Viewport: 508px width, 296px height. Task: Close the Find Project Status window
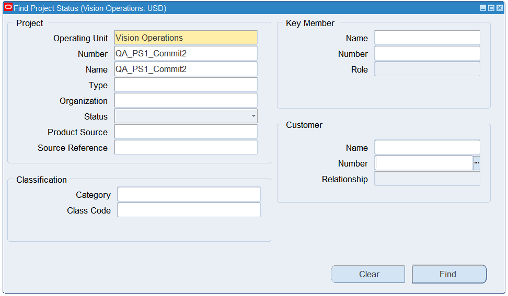[x=500, y=8]
